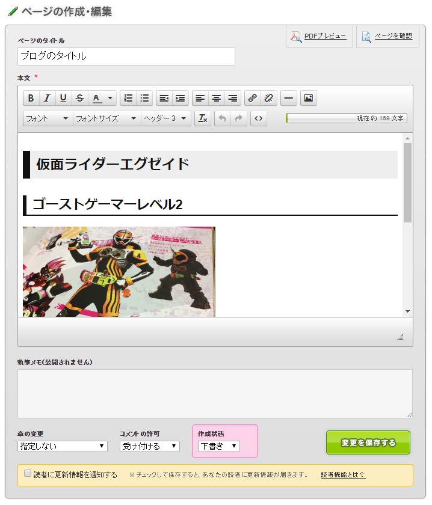Image resolution: width=432 pixels, height=505 pixels.
Task: Click the 仮面ライダーエグゼイド heading
Action: pos(112,164)
